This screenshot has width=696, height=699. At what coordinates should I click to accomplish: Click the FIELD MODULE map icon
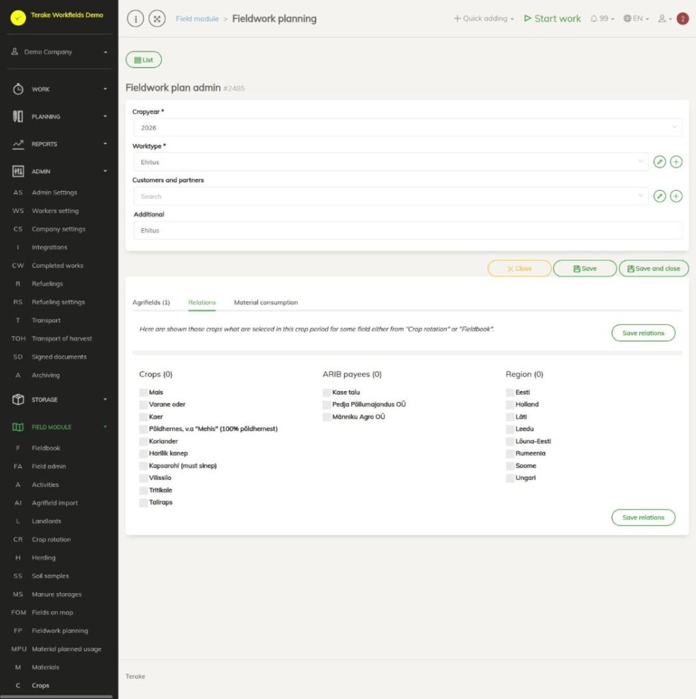[18, 427]
